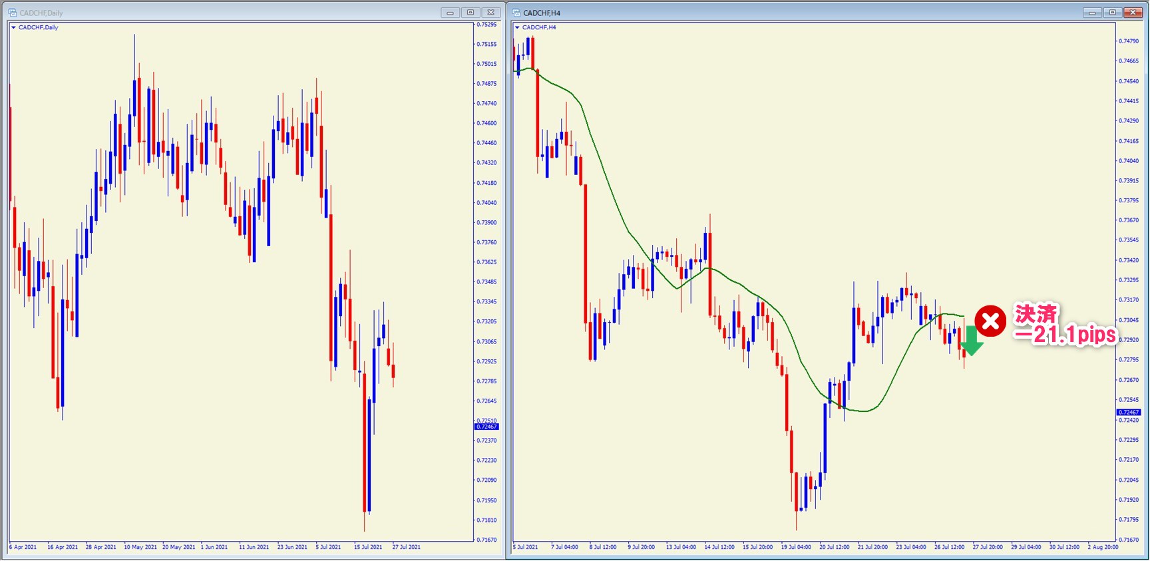
Task: Click price label 0.75015 on Daily chart
Action: [x=486, y=64]
